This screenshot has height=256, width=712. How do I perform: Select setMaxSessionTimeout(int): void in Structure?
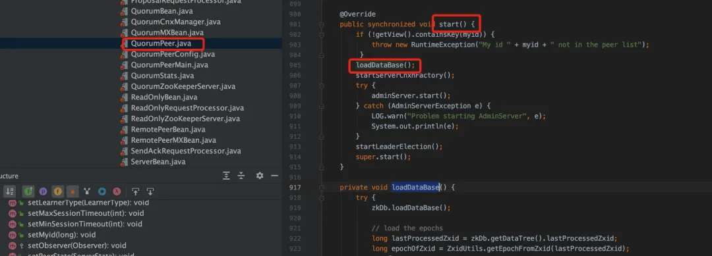point(86,213)
